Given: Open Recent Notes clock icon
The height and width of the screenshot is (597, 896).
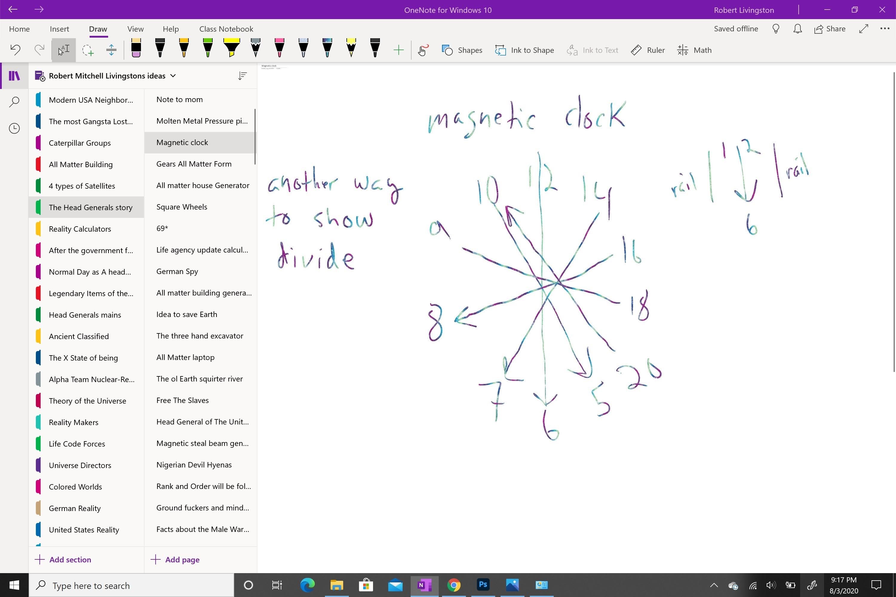Looking at the screenshot, I should (14, 128).
